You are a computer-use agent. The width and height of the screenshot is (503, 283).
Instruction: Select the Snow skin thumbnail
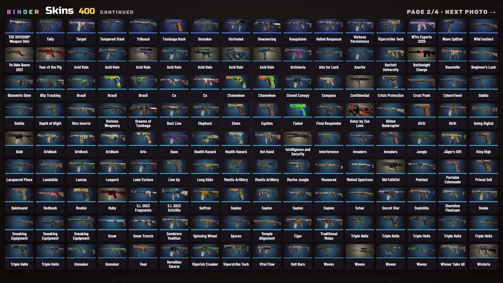pos(112,223)
